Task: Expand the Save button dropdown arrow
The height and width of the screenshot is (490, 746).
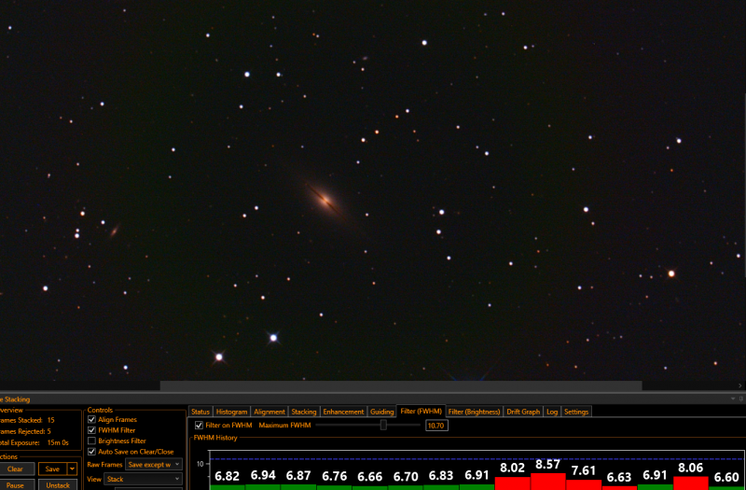Action: 72,469
